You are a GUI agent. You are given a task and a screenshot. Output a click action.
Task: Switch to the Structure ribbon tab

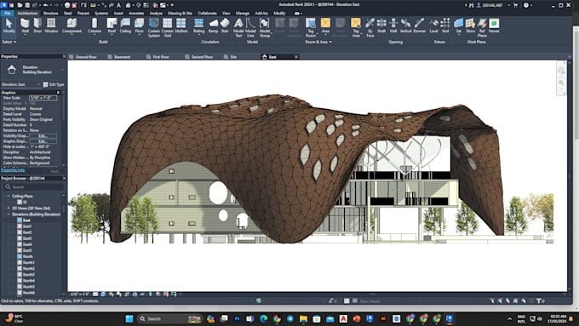50,14
